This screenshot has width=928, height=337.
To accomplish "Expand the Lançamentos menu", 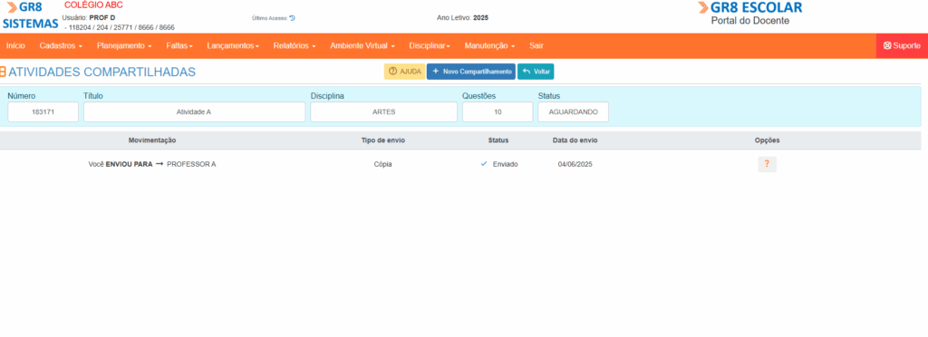I will pyautogui.click(x=233, y=45).
